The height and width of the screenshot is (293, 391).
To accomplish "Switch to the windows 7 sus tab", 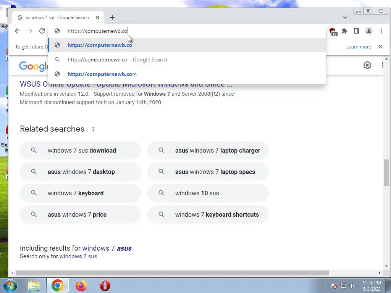I will pyautogui.click(x=58, y=18).
